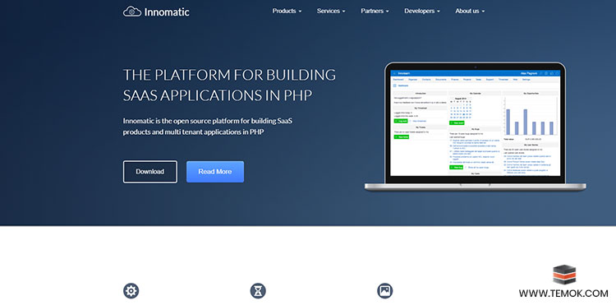Screen dimensions: 616x305
Task: Open the Services dropdown menu
Action: tap(331, 11)
